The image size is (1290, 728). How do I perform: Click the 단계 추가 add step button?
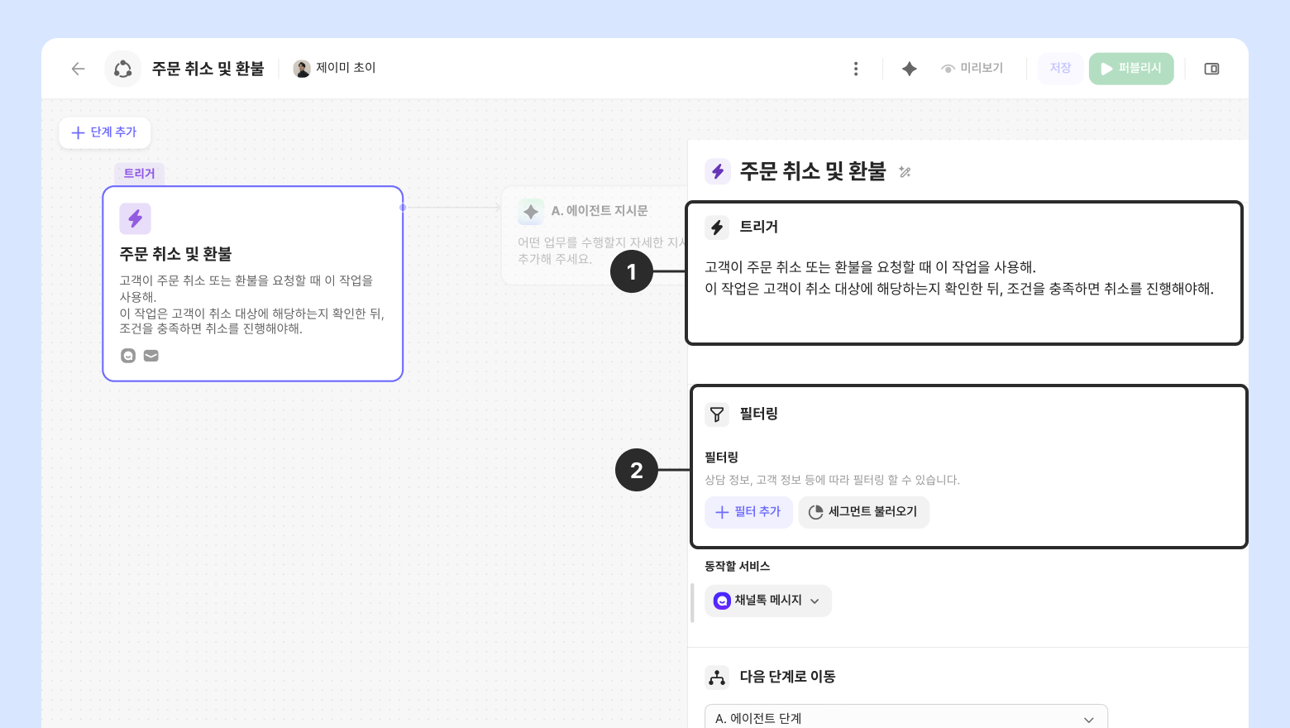104,132
